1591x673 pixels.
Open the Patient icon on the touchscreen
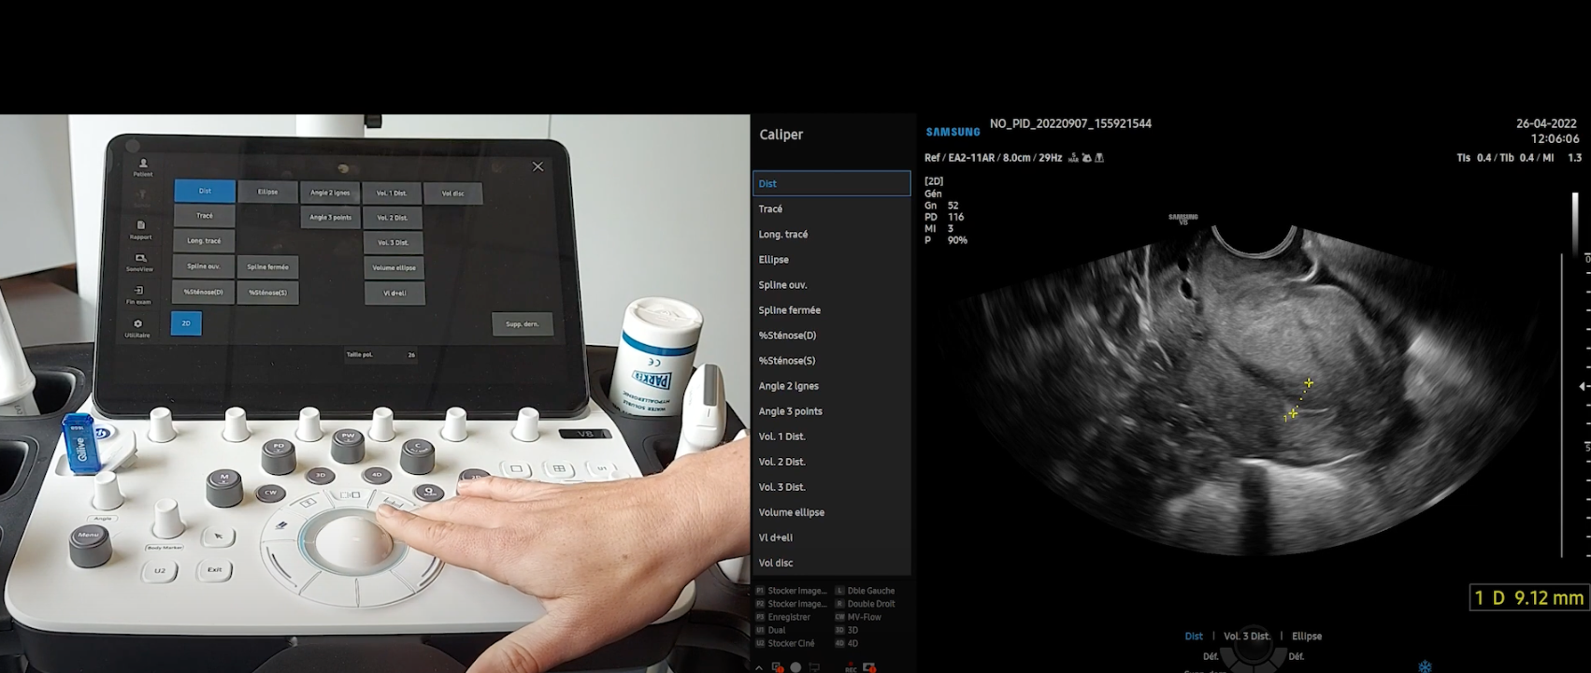point(143,167)
